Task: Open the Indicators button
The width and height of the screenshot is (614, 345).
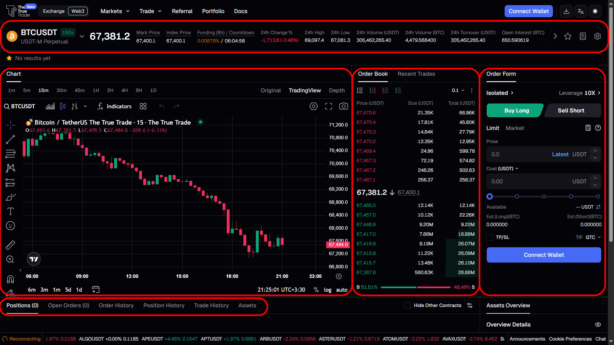Action: (114, 106)
